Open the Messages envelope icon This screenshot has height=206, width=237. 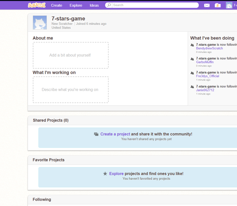[x=207, y=6]
